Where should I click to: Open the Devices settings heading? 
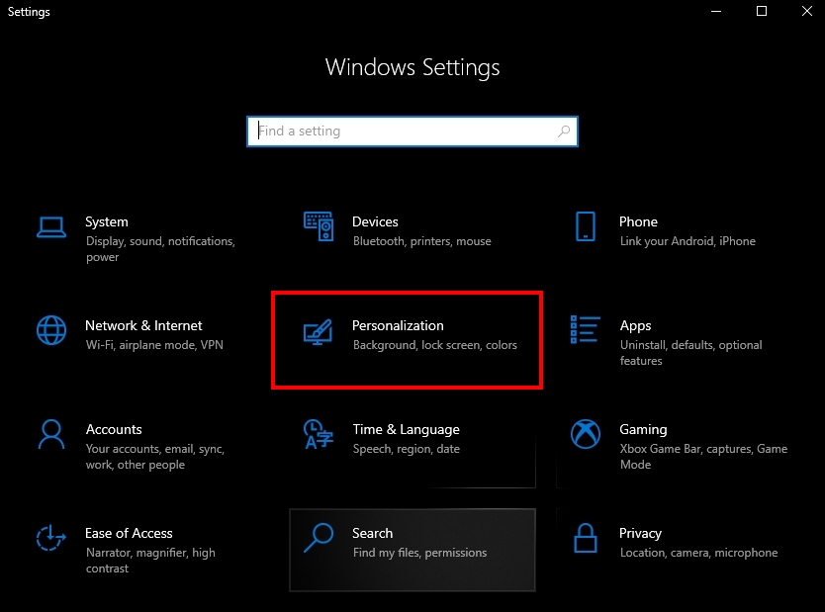pos(375,221)
